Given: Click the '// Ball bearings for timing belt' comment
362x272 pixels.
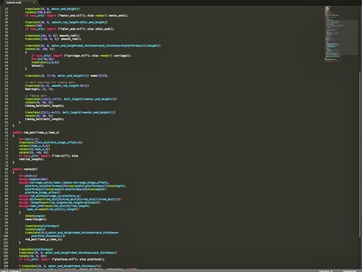Looking at the screenshot, I should 50,82.
